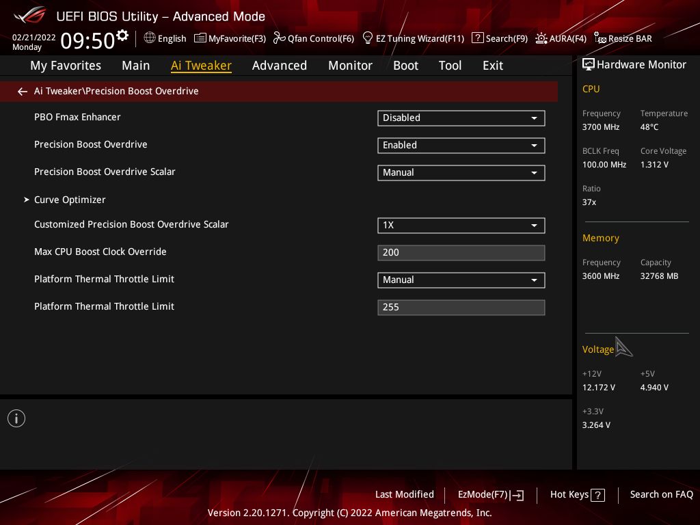Expand the Curve Optimizer submenu
The image size is (700, 525).
70,200
